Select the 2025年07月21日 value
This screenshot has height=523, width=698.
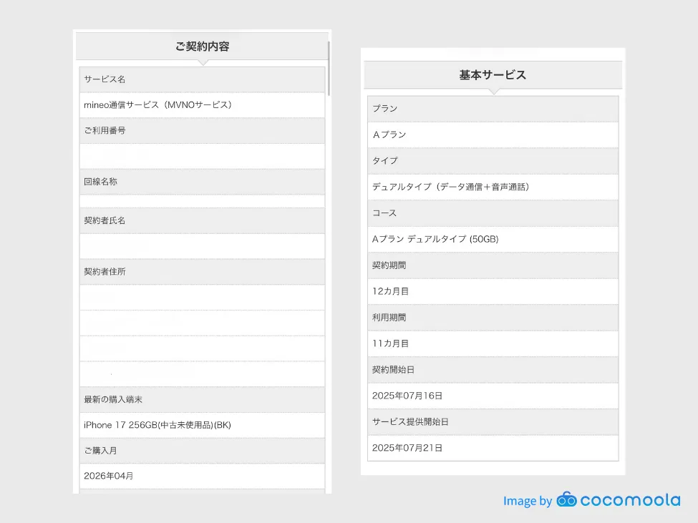[407, 448]
